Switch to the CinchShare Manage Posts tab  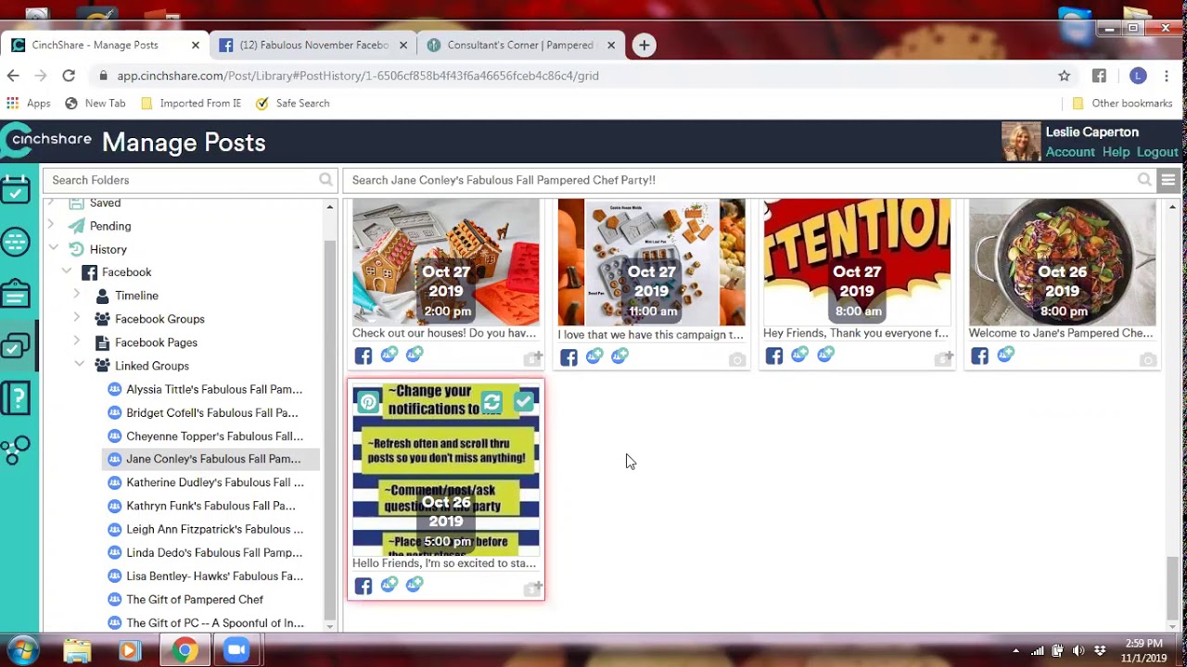coord(104,44)
